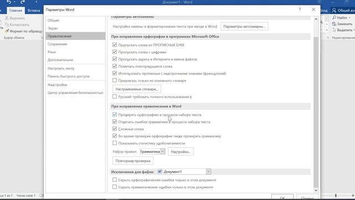Select the Правописание category
The height and width of the screenshot is (200, 355).
coord(75,36)
